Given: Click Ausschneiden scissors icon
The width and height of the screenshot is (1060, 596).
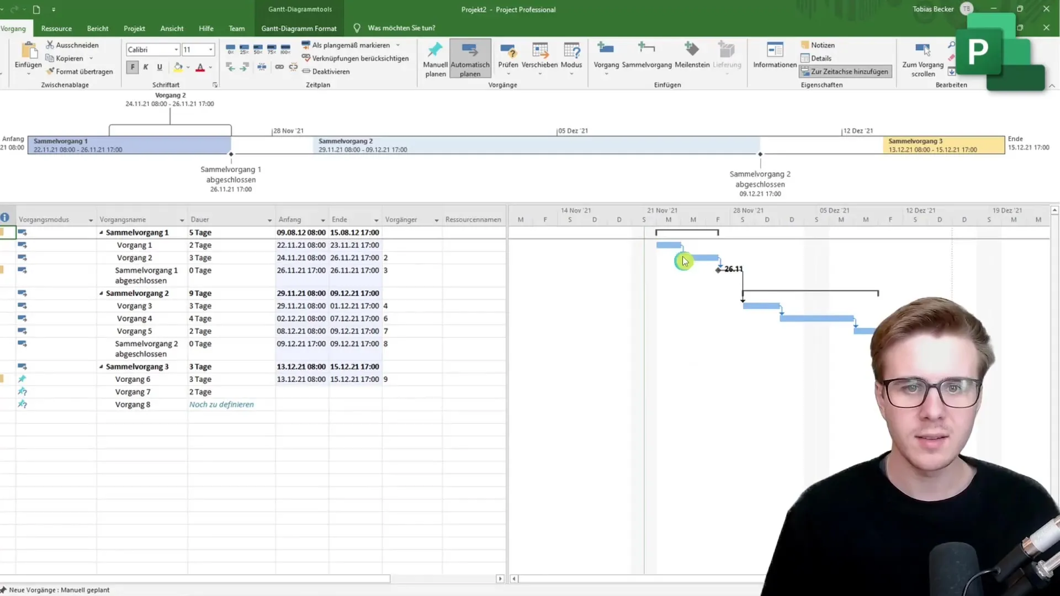Looking at the screenshot, I should (50, 45).
